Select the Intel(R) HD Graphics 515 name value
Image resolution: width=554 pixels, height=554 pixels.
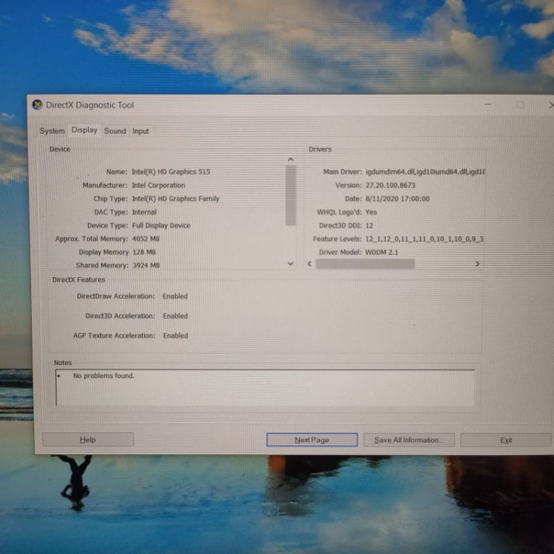click(171, 172)
